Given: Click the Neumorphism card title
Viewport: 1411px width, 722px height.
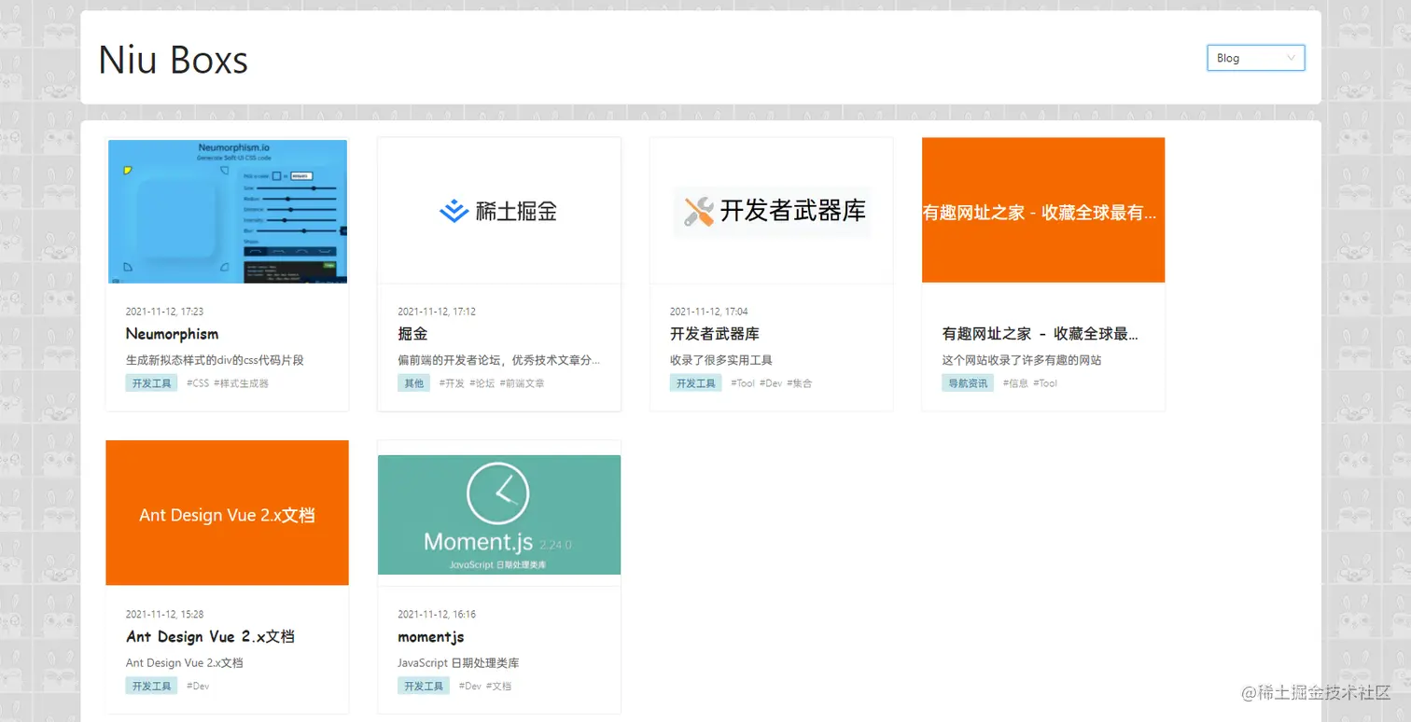Looking at the screenshot, I should (x=172, y=334).
